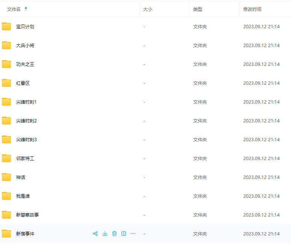Open the 尖峰时刻2 folder

[x=26, y=121]
